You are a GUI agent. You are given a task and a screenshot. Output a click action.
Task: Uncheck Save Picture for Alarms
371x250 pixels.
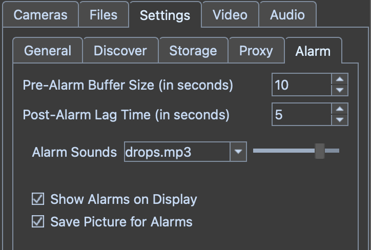click(x=38, y=221)
